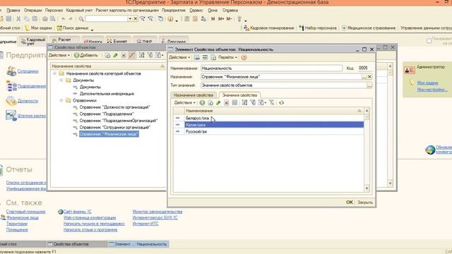Viewport: 452px width, 254px height.
Task: Click the M memory button in main toolbar
Action: coord(213,19)
